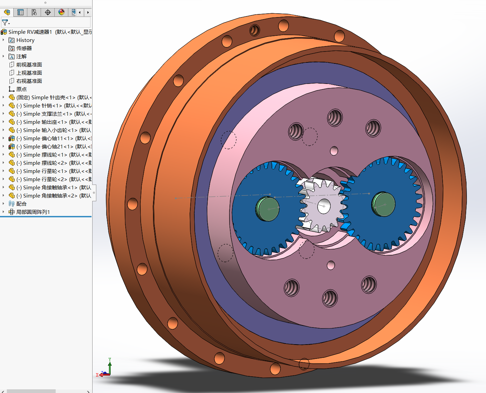Image resolution: width=486 pixels, height=393 pixels.
Task: Click the feature tree horizontal scrollbar thumb
Action: click(31, 391)
